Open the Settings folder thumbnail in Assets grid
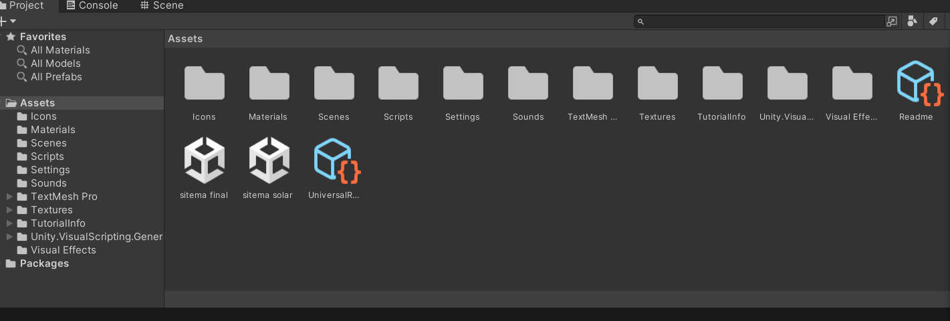This screenshot has height=321, width=950. click(x=463, y=83)
